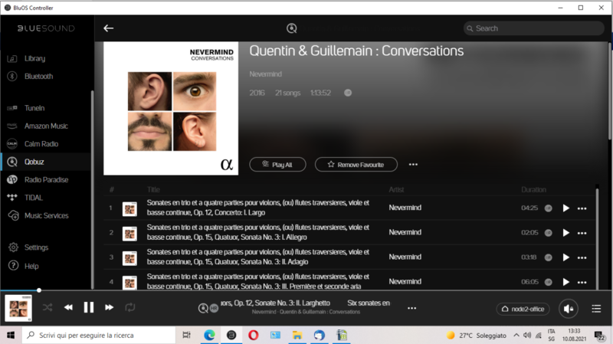Image resolution: width=613 pixels, height=344 pixels.
Task: Expand now-playing more options menu
Action: [x=411, y=308]
